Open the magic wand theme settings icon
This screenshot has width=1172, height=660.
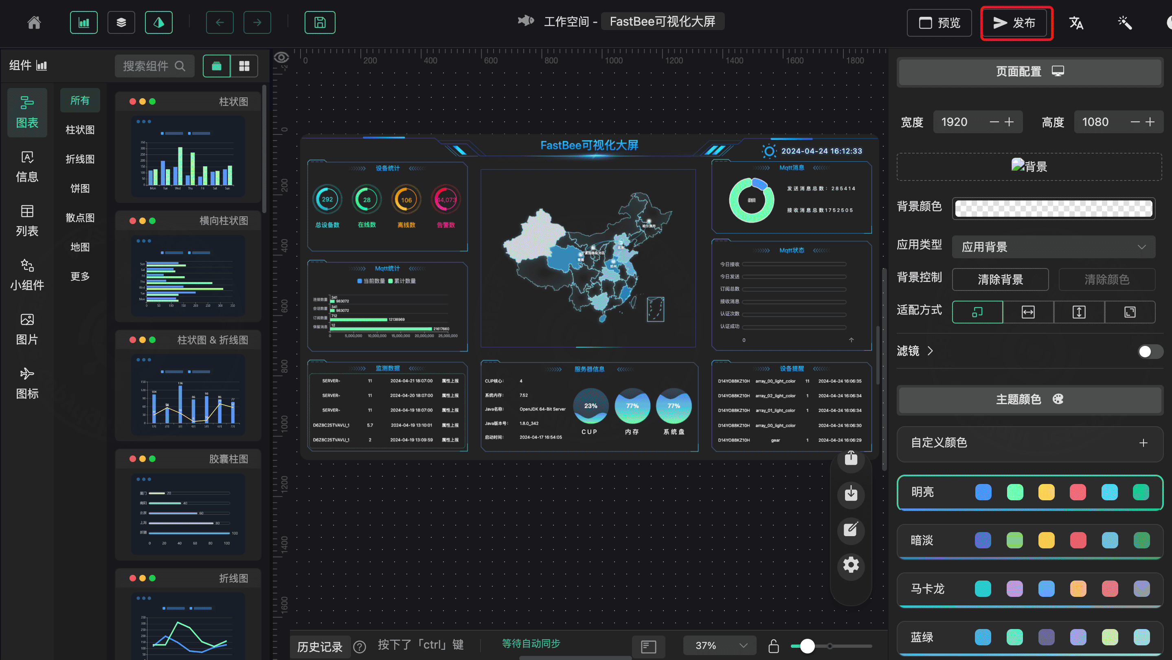(x=1125, y=22)
